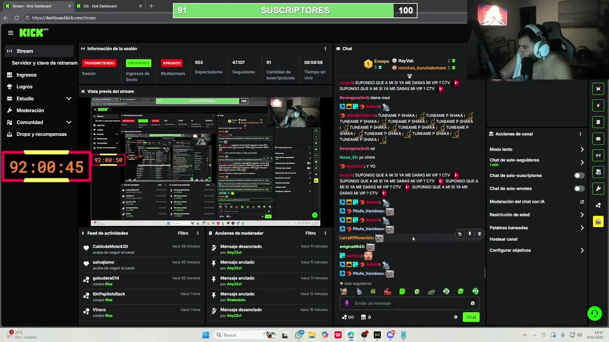Go back in the browser
Screen dimensions: 609x342
coord(6,18)
